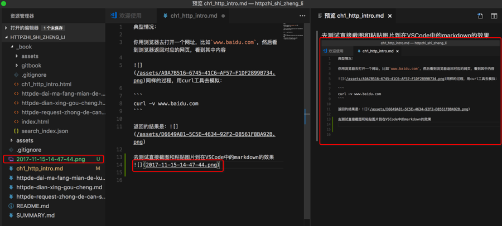Open the 2017-11-15-14-47-44.png link on line 14

point(181,165)
